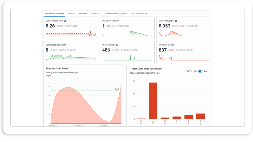Click the 8-12h bar in dwell chart

tap(201, 116)
